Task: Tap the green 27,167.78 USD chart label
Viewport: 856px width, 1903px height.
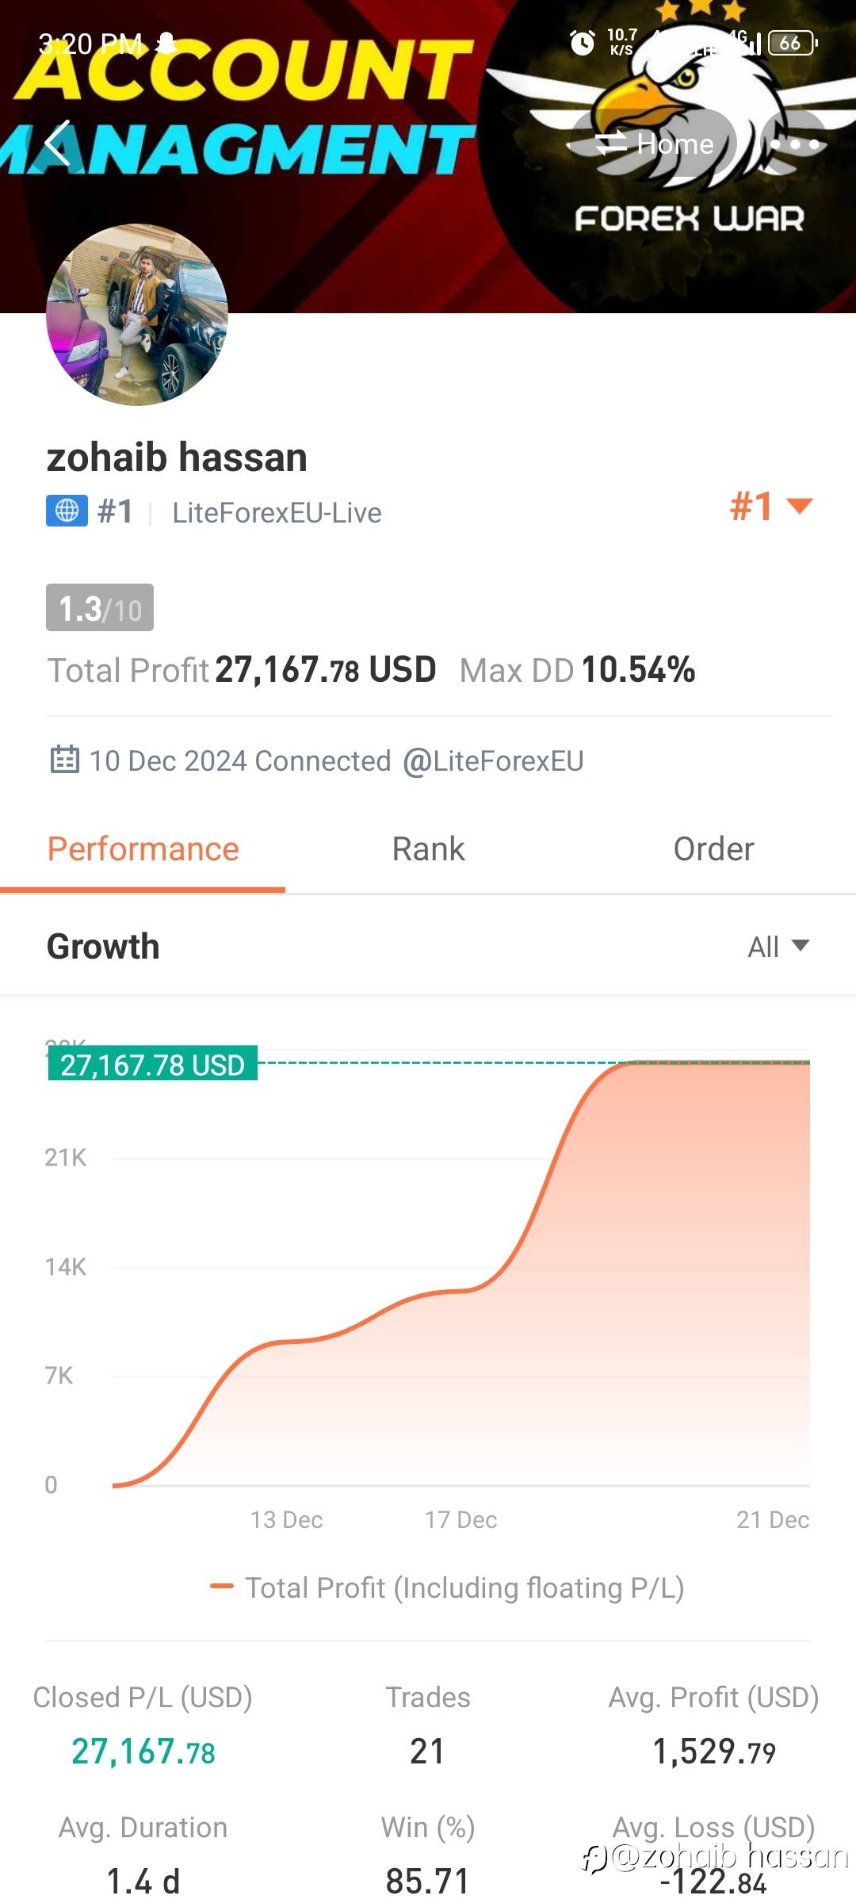Action: 153,1064
